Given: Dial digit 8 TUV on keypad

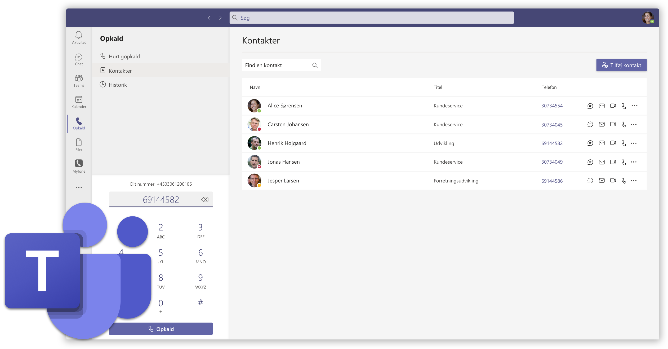Looking at the screenshot, I should [161, 281].
